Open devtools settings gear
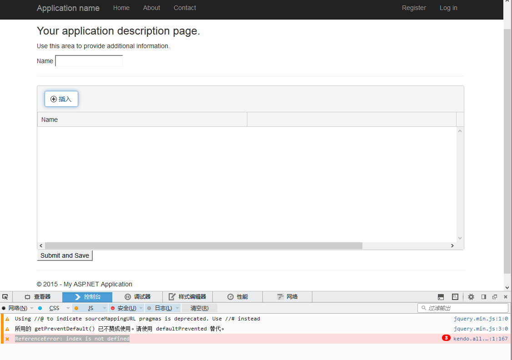 (471, 297)
